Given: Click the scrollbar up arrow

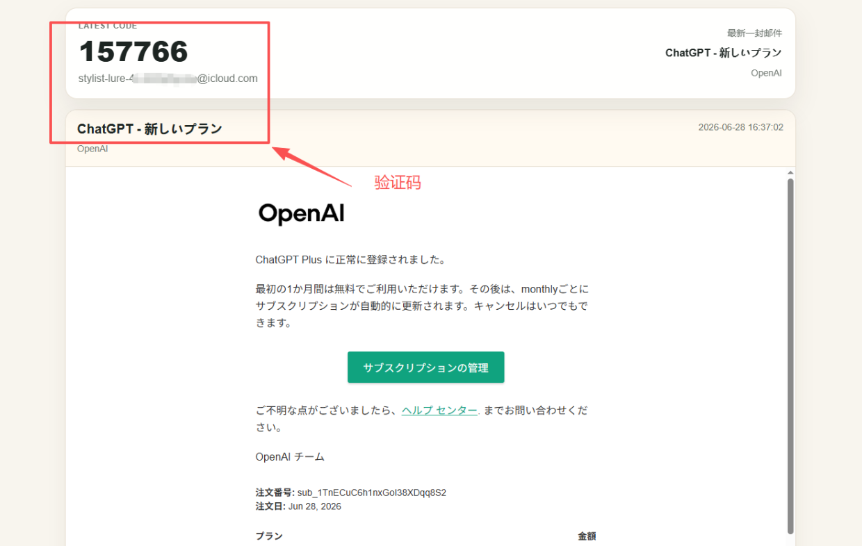Looking at the screenshot, I should [x=790, y=172].
